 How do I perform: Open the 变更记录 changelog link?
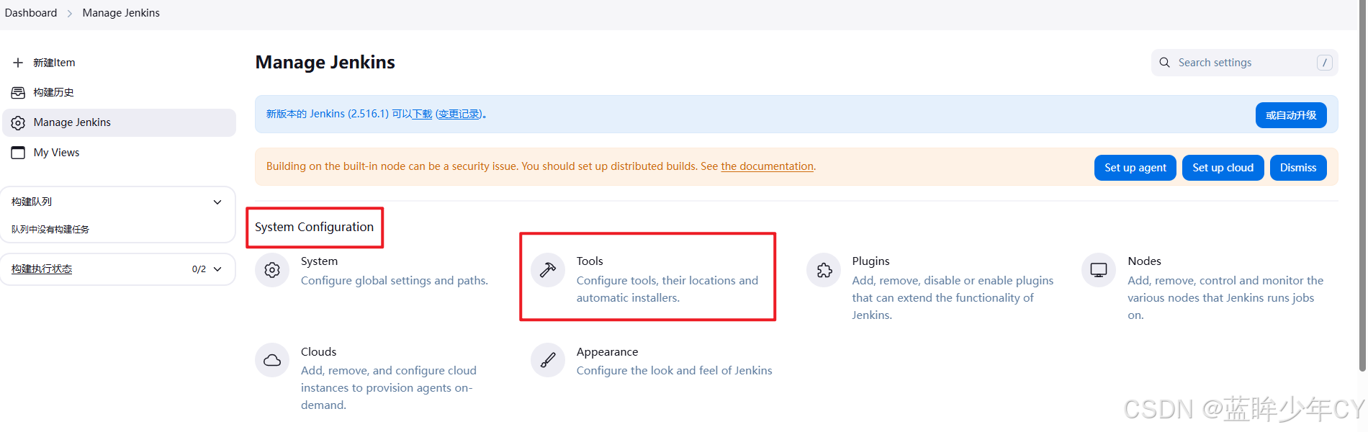(459, 114)
